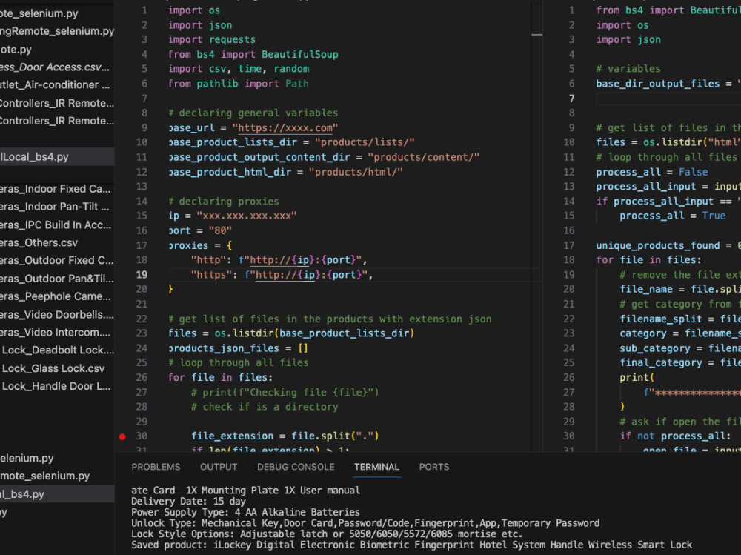Click the '# variables' comment in right editor
Screen dimensions: 741x555
[x=628, y=69]
